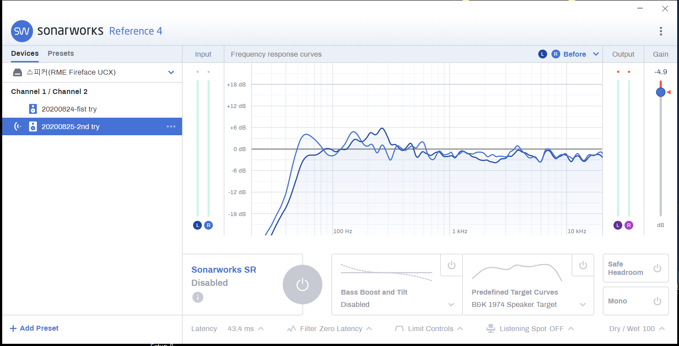This screenshot has width=679, height=346.
Task: Click the Gain column header
Action: (x=661, y=54)
